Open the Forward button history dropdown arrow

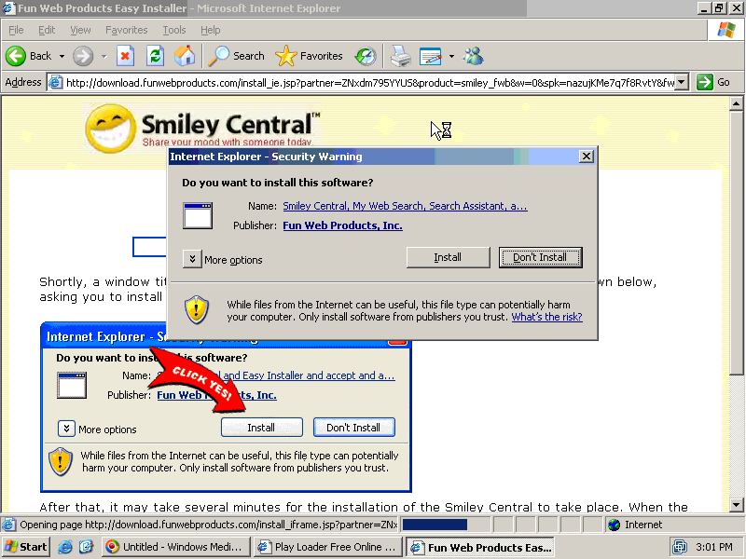104,56
